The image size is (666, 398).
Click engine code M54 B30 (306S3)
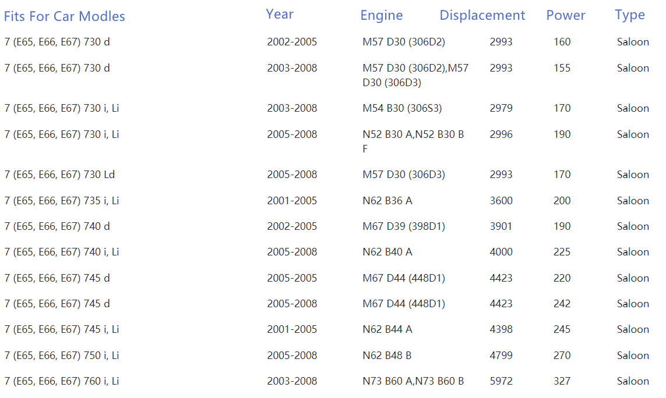point(402,108)
